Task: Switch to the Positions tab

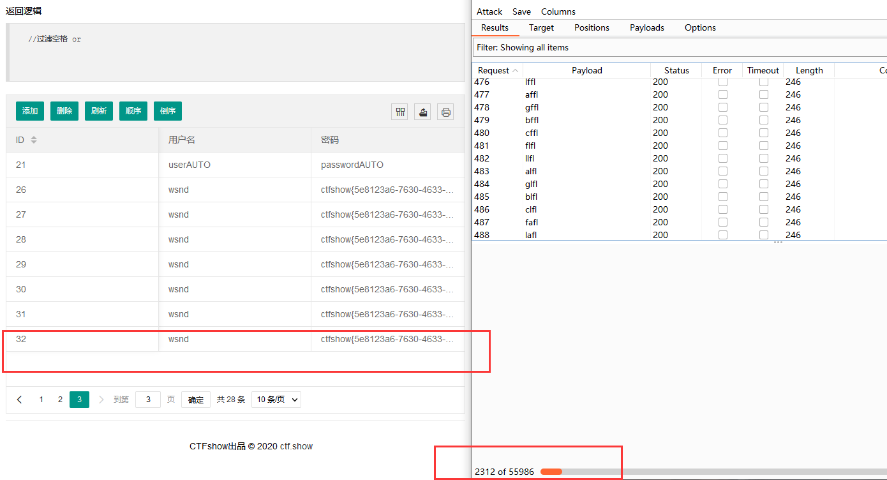Action: tap(592, 27)
